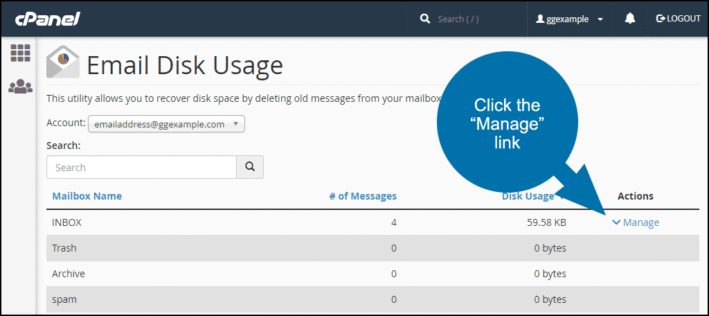Click the mailbox Search input field
The height and width of the screenshot is (316, 709).
141,167
